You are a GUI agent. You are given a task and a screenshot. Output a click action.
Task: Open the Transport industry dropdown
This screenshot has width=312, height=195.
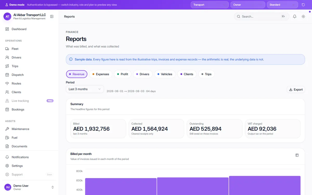210,5
